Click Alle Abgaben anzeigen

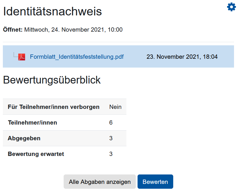99,181
